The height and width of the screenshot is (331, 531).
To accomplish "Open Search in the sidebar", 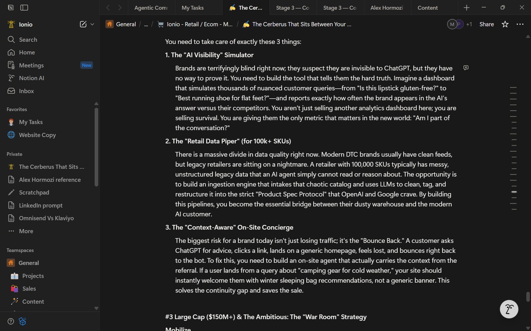I will 50,40.
